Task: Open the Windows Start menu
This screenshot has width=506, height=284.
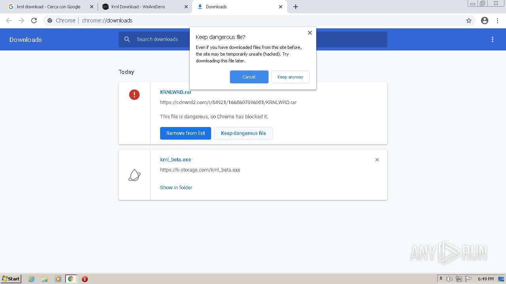Action: (x=11, y=279)
